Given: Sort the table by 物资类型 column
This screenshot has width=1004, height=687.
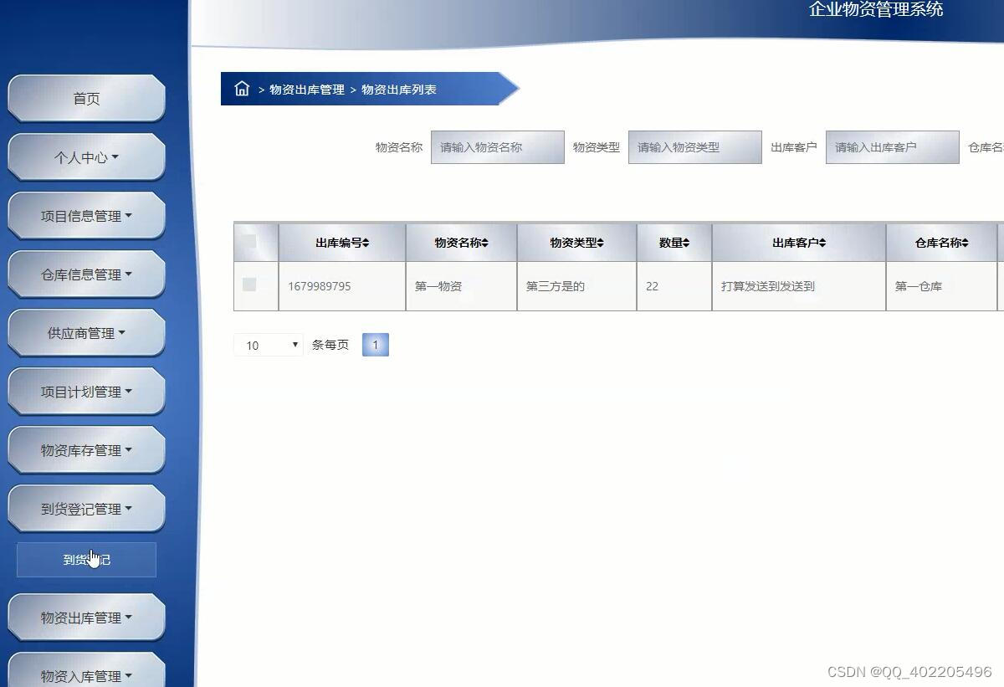Looking at the screenshot, I should tap(576, 242).
